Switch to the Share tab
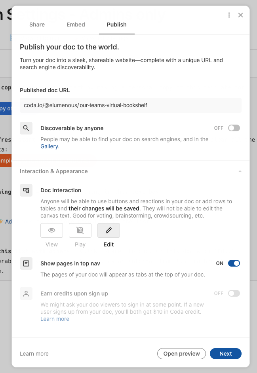Screen dimensions: 257x373 click(37, 25)
